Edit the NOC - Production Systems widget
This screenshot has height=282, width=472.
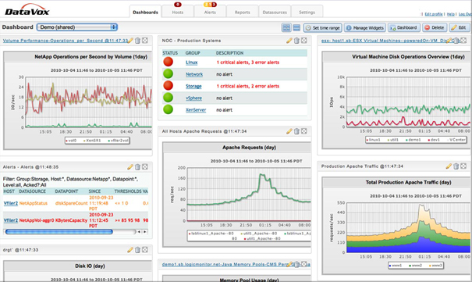click(x=289, y=41)
